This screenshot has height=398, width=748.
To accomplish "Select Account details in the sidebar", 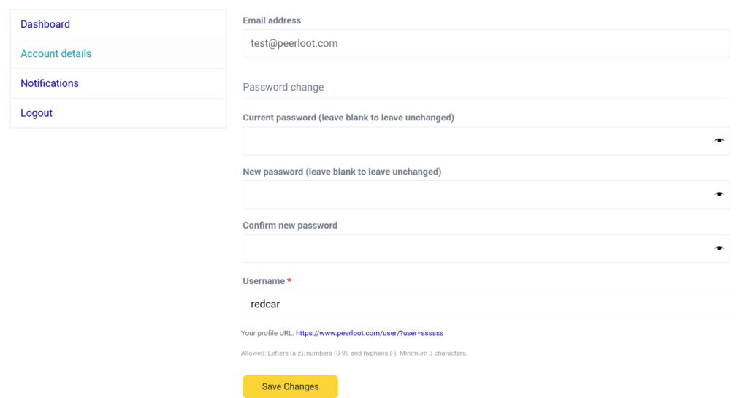I will (56, 54).
